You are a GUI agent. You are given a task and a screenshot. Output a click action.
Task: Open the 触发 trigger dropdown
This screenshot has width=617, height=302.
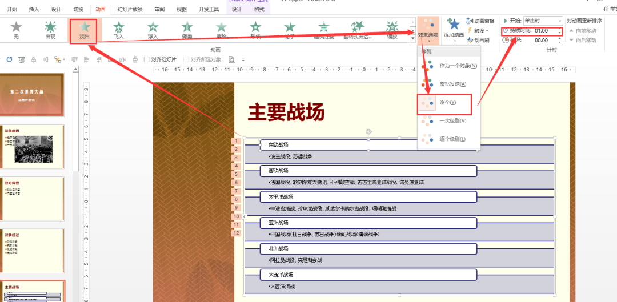[x=478, y=30]
